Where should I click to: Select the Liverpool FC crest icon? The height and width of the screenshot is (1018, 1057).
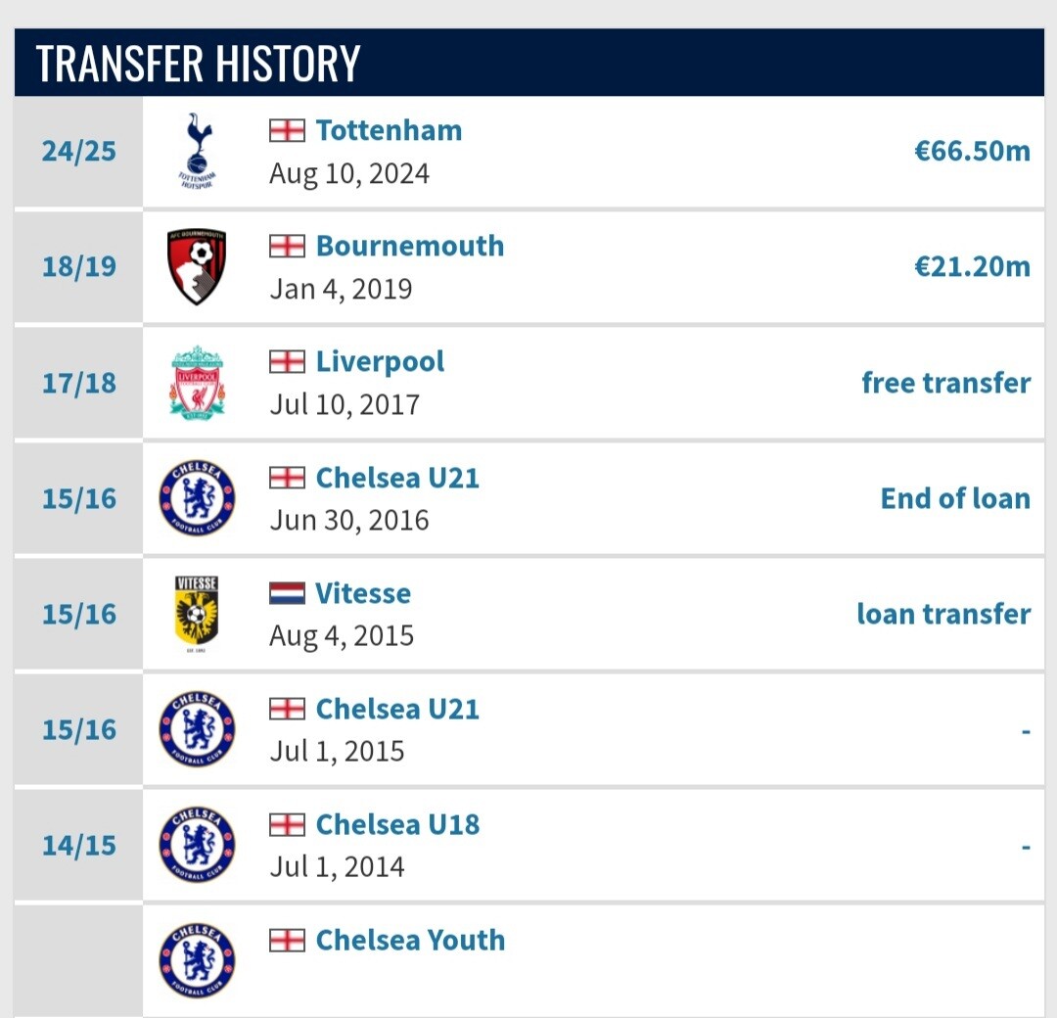(197, 383)
